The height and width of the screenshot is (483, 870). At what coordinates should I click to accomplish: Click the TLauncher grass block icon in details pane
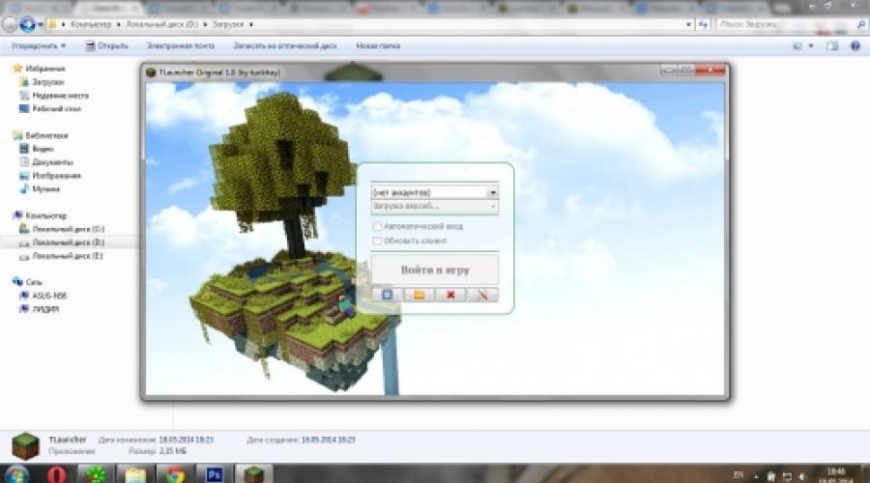[x=25, y=446]
